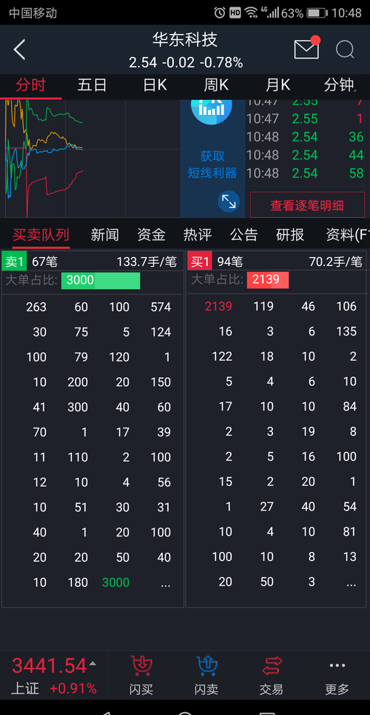This screenshot has height=715, width=370.
Task: Tap the green 3000 large-order ratio bar
Action: tap(101, 280)
